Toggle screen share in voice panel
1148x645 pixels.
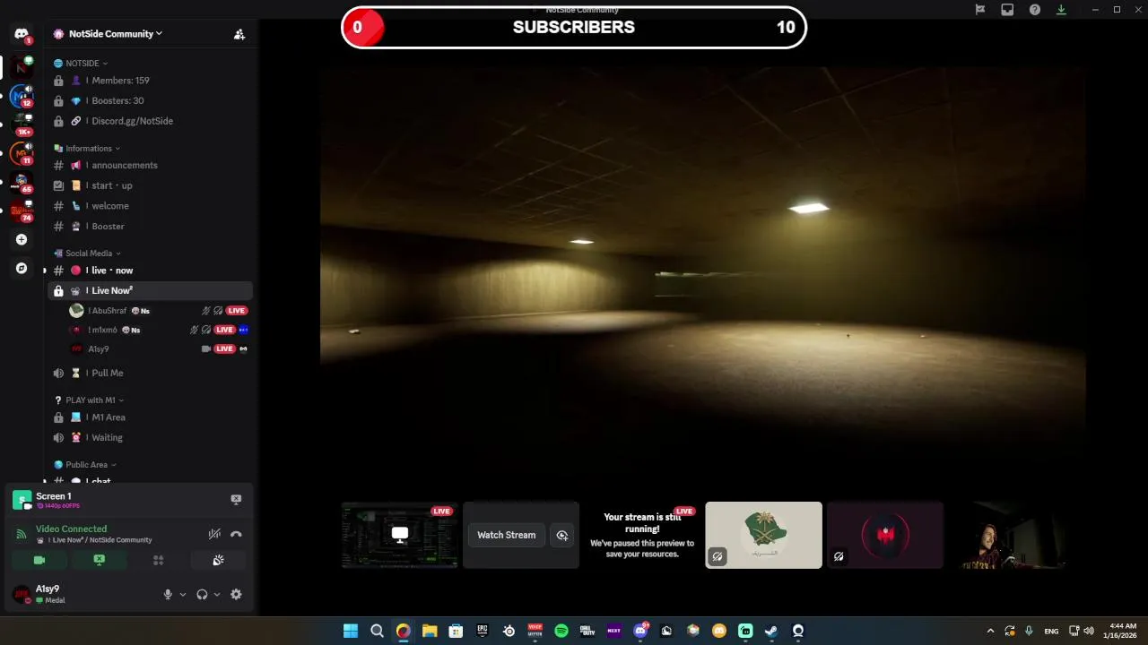tap(99, 560)
